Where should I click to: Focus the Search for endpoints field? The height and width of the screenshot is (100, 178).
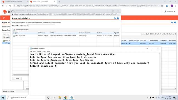coord(41,26)
